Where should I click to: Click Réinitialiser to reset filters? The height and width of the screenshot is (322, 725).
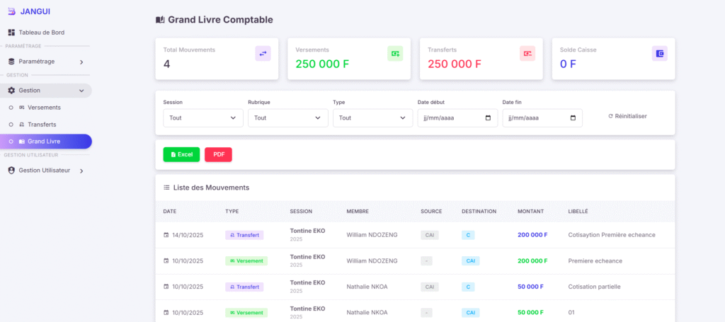pyautogui.click(x=627, y=116)
